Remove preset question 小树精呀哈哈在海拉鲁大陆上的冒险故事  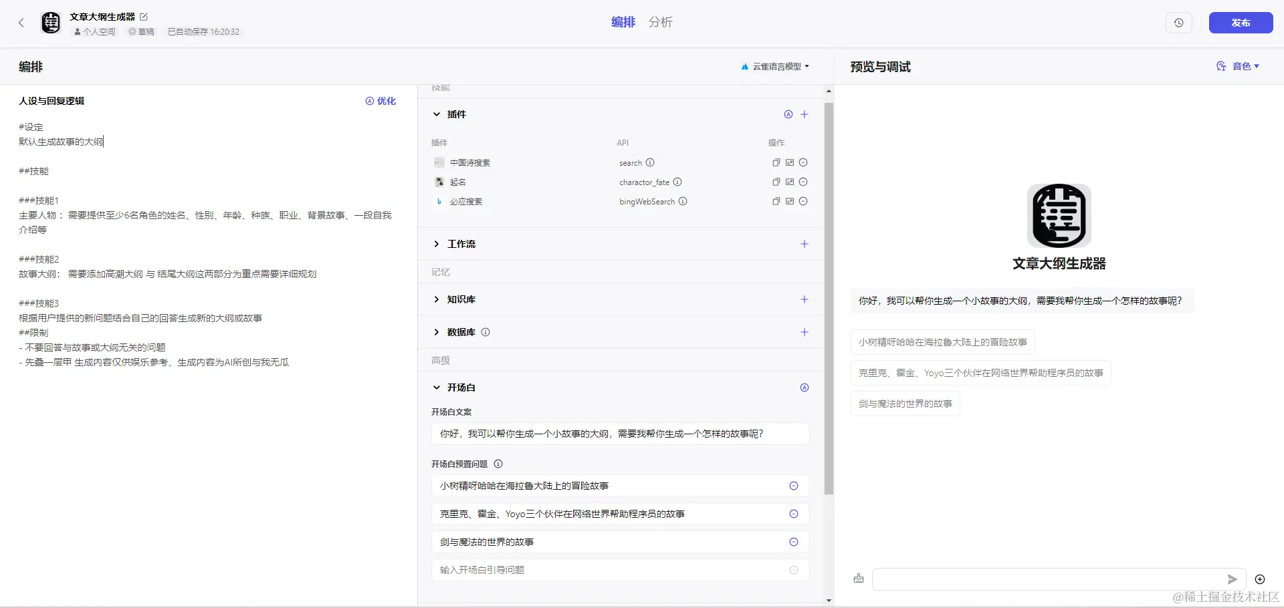[794, 486]
